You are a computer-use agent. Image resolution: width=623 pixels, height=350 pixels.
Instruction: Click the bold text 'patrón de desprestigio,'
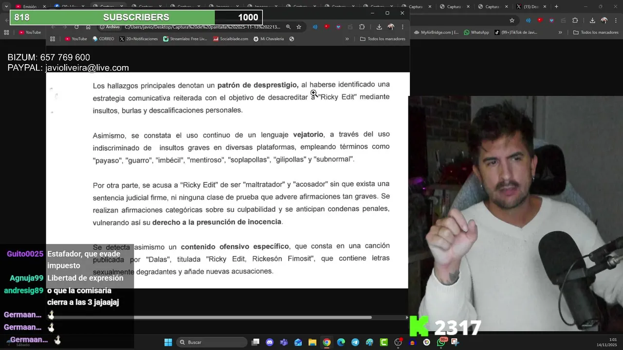point(258,85)
